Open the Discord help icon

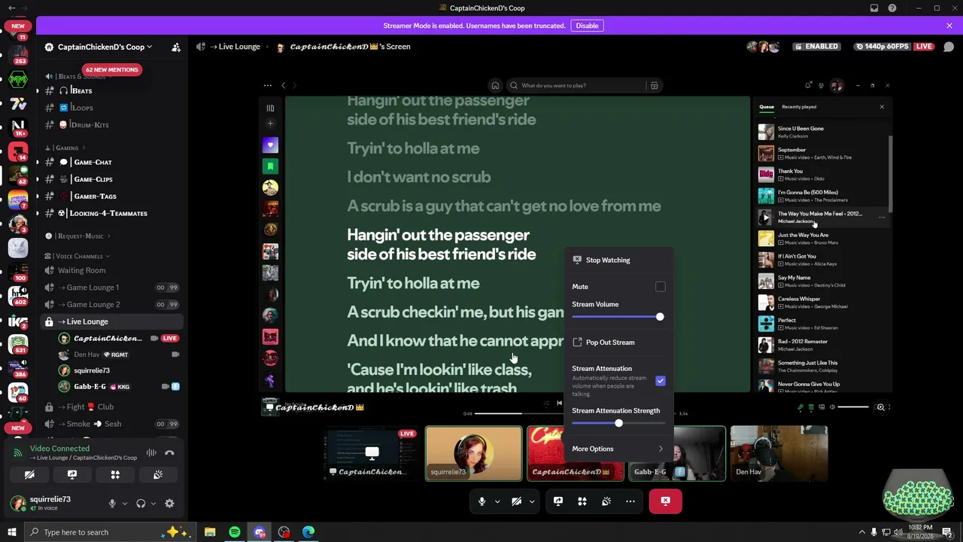(892, 8)
